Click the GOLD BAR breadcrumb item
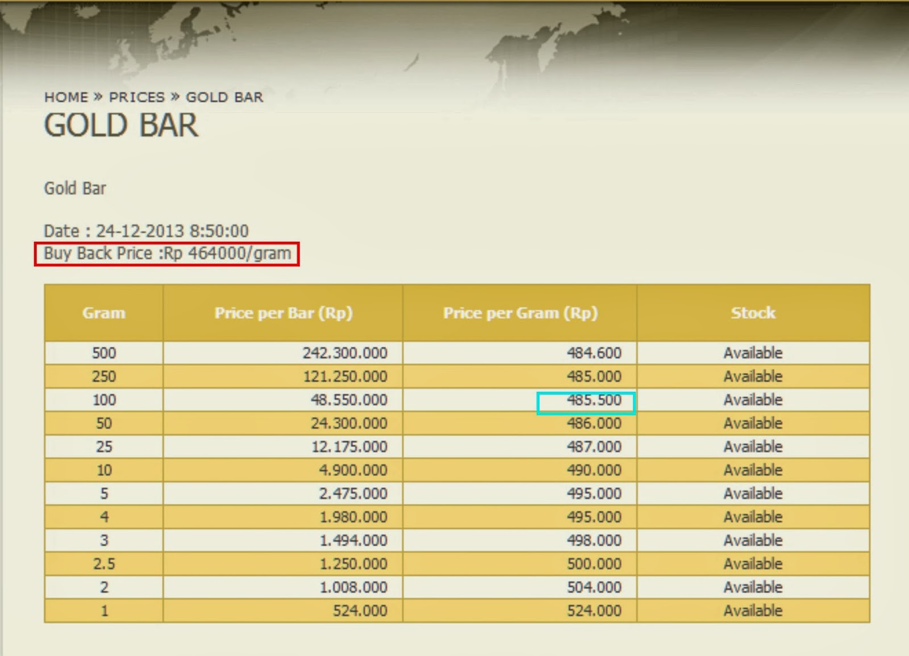Screen dimensions: 909x656 coord(225,97)
